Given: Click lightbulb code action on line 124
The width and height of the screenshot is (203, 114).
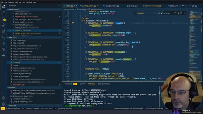Looking at the screenshot, I should pos(73,23).
